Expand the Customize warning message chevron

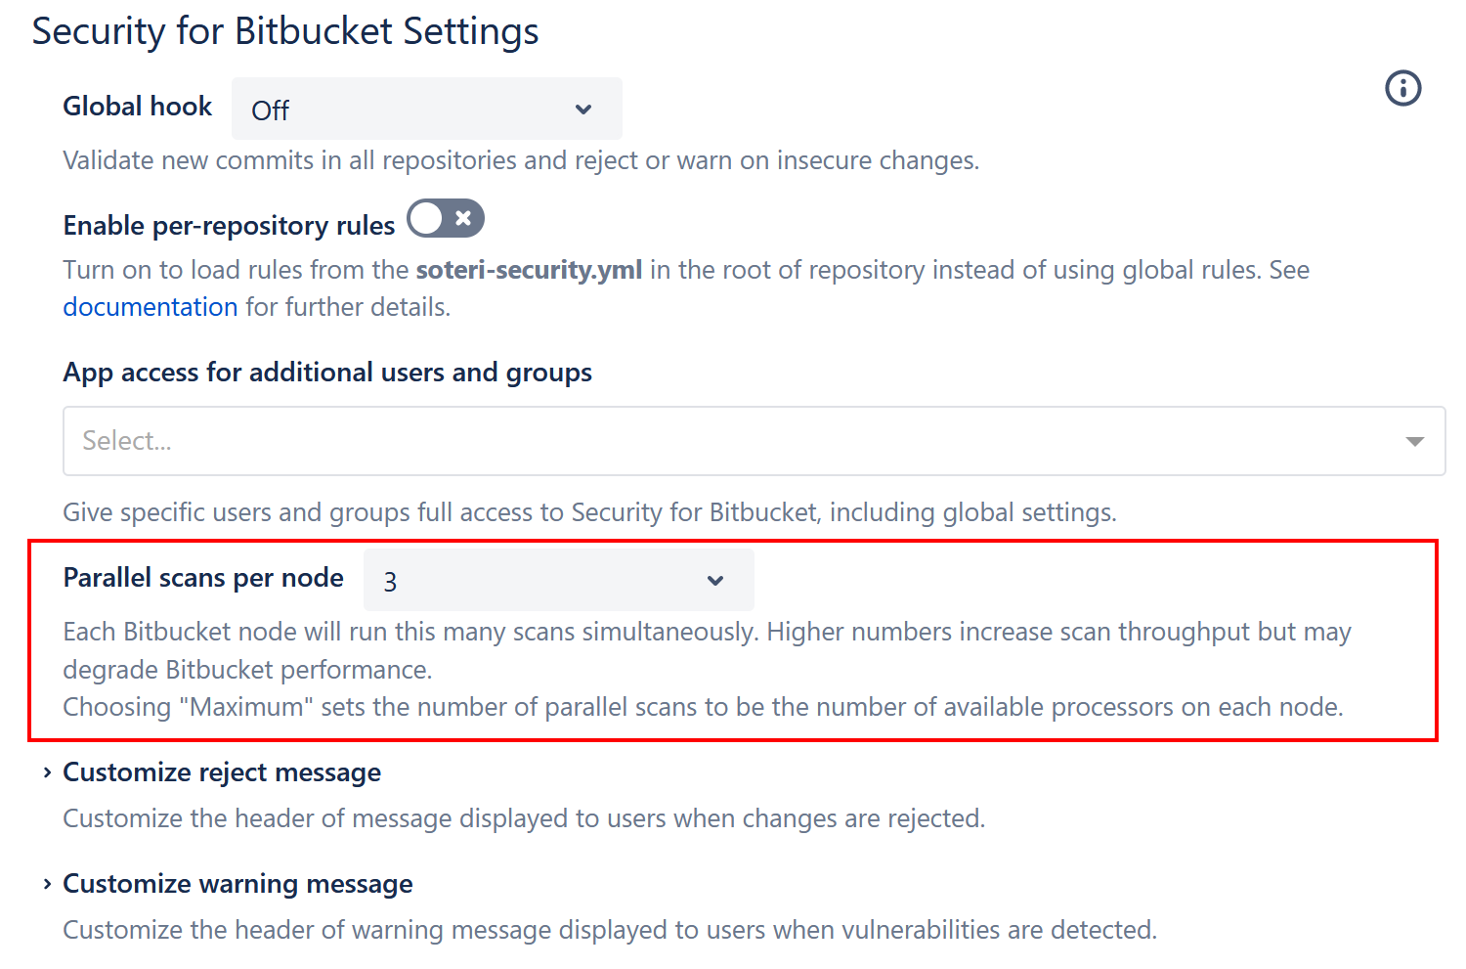pos(47,884)
